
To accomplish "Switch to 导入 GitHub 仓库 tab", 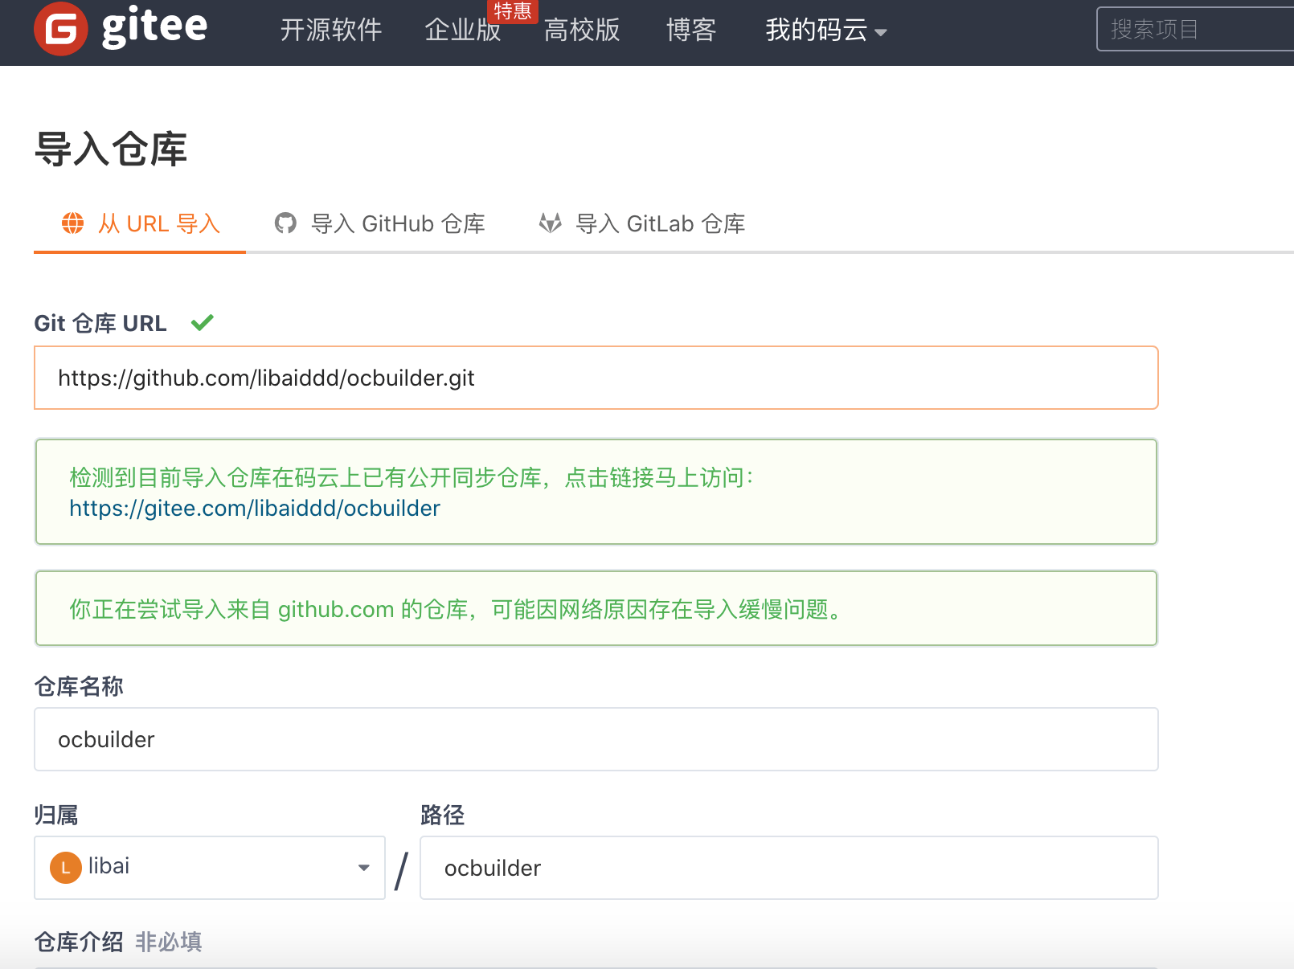I will [380, 224].
